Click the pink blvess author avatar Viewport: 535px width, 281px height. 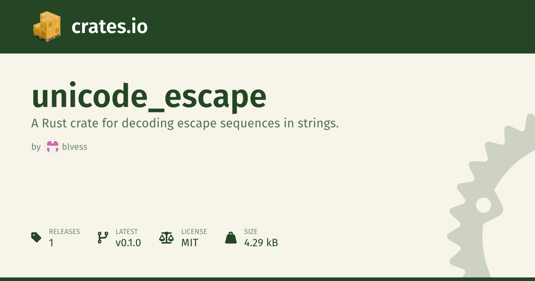click(52, 147)
